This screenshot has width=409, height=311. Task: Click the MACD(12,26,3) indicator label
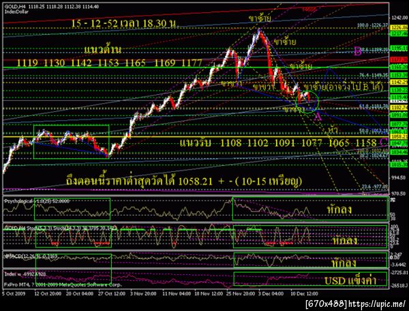[31, 256]
